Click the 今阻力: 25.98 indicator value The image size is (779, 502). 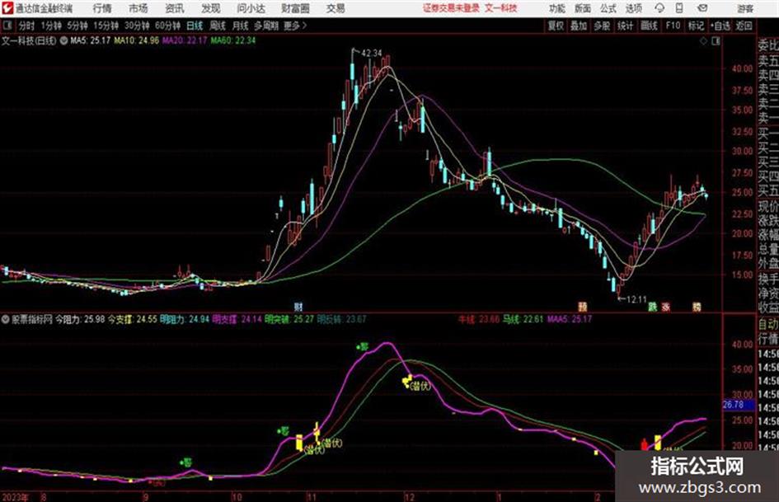click(80, 319)
